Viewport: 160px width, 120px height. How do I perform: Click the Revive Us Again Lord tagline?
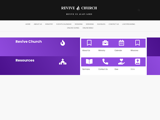79,14
